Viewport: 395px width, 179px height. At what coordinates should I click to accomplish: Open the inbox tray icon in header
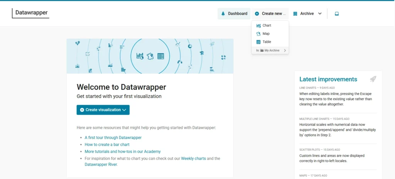point(336,14)
